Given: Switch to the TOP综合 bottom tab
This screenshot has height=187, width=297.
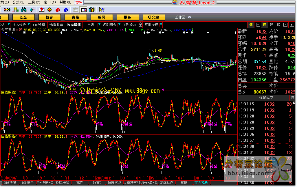Looking at the screenshot, I should (x=27, y=183).
